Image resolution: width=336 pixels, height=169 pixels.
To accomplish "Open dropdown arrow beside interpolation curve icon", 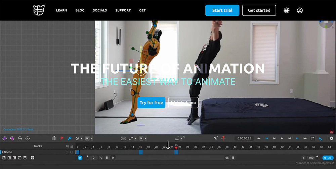I will pyautogui.click(x=135, y=139).
